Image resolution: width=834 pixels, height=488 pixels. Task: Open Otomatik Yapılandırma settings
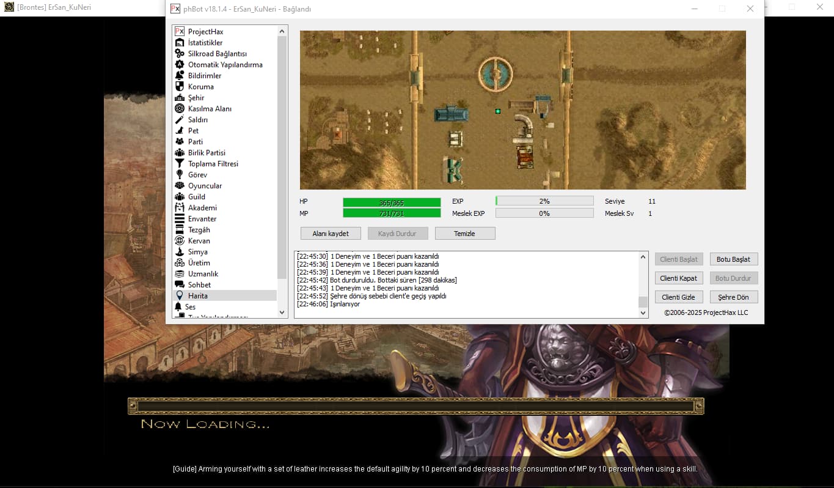click(x=225, y=65)
